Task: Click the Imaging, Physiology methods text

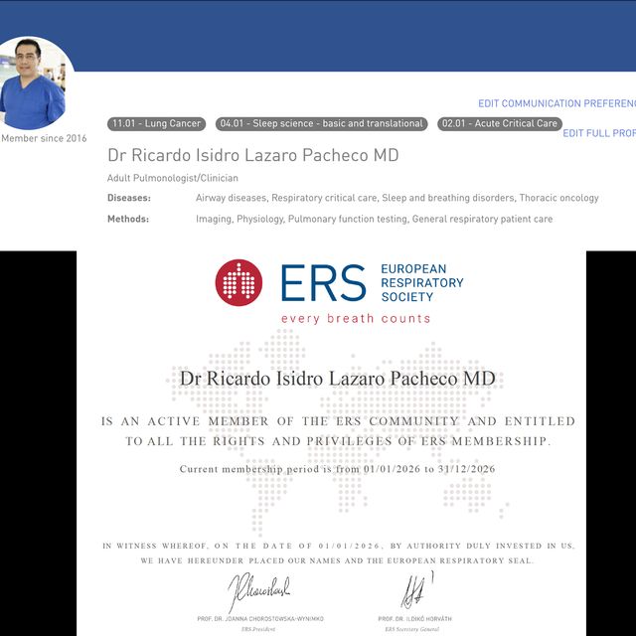Action: pyautogui.click(x=374, y=219)
